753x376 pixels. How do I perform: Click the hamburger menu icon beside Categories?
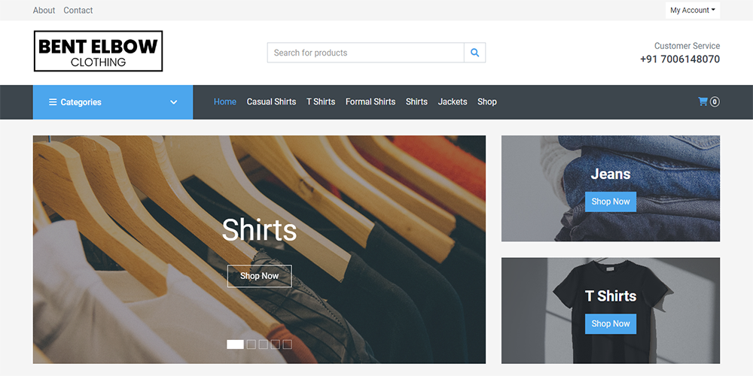pyautogui.click(x=53, y=102)
